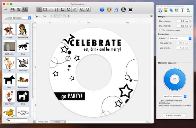Select the 'Cat' clipart thumbnail
The height and width of the screenshot is (128, 196).
9,63
